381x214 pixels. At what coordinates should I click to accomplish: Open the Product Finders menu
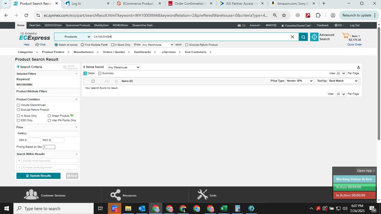[x=55, y=52]
